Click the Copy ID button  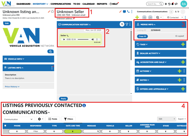[142, 36]
